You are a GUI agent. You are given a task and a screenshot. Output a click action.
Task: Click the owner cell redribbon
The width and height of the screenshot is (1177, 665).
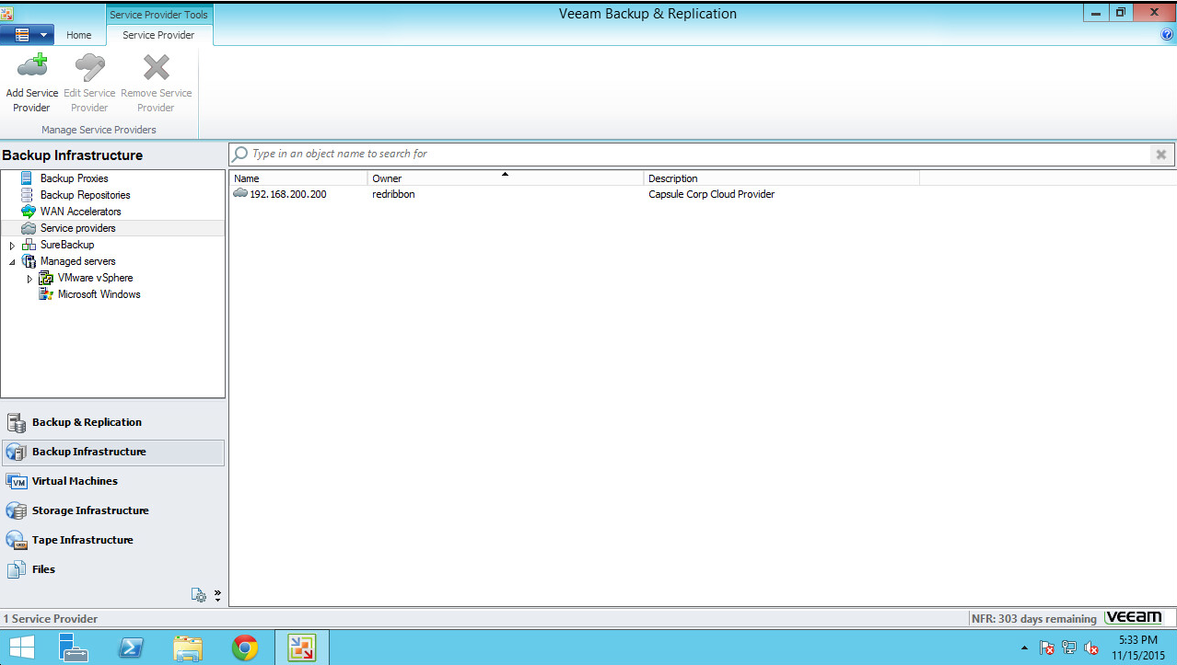[x=393, y=194]
